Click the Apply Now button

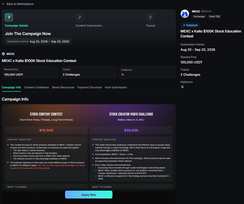(x=89, y=195)
